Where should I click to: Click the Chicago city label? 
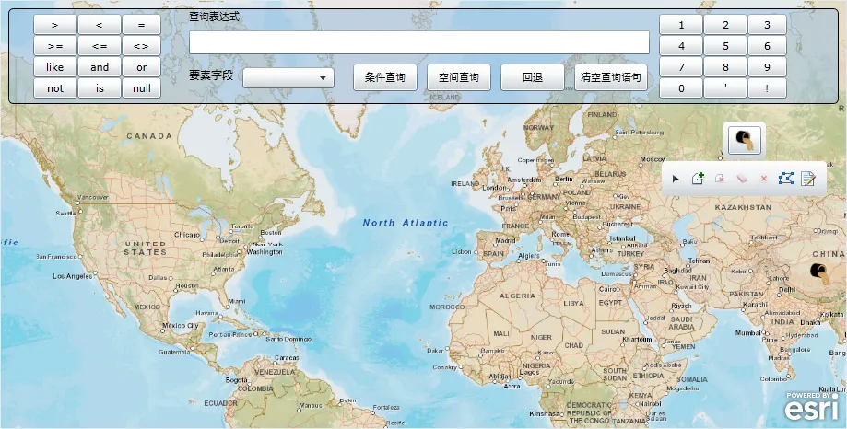click(x=186, y=235)
